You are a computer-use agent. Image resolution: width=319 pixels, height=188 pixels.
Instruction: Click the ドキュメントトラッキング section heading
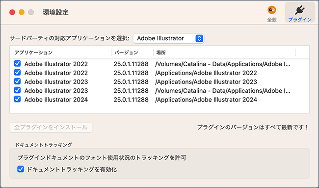point(44,145)
